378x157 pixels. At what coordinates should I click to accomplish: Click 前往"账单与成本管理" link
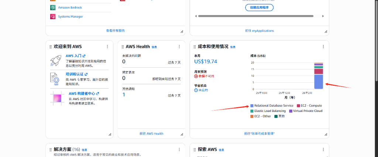(x=260, y=134)
